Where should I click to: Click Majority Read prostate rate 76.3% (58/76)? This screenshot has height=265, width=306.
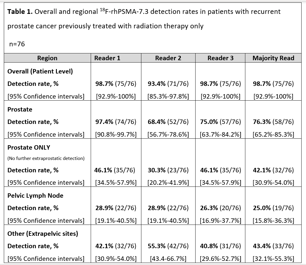(x=273, y=122)
